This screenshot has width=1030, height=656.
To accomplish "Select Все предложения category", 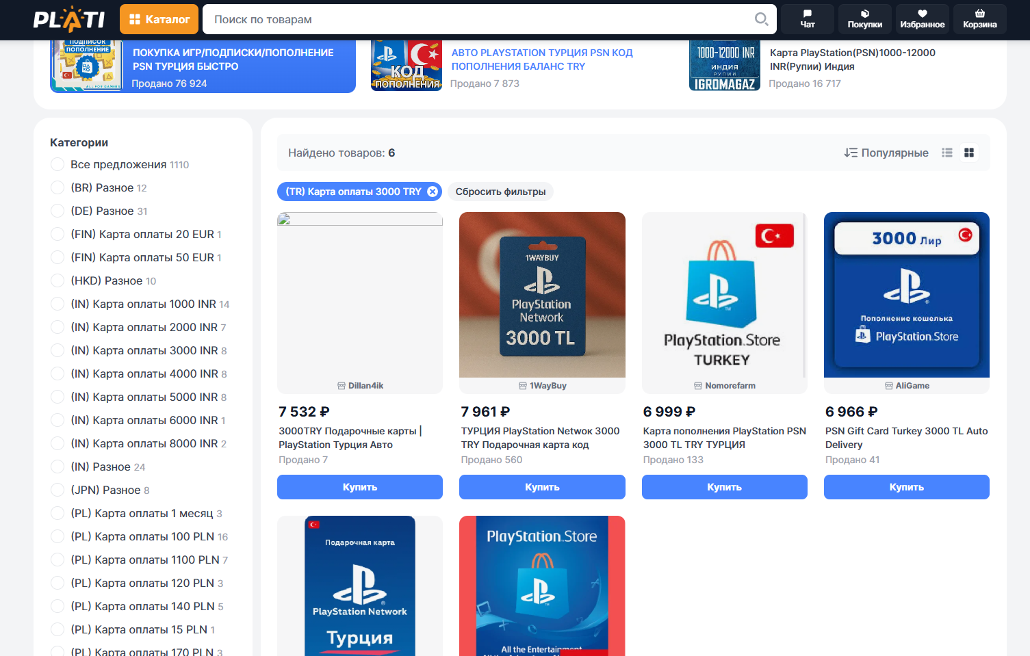I will coord(120,165).
